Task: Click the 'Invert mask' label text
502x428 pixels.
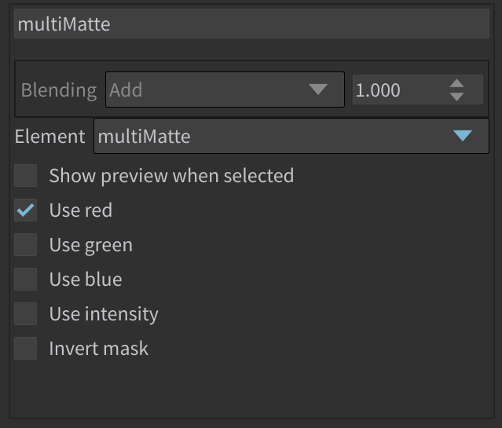Action: coord(99,349)
